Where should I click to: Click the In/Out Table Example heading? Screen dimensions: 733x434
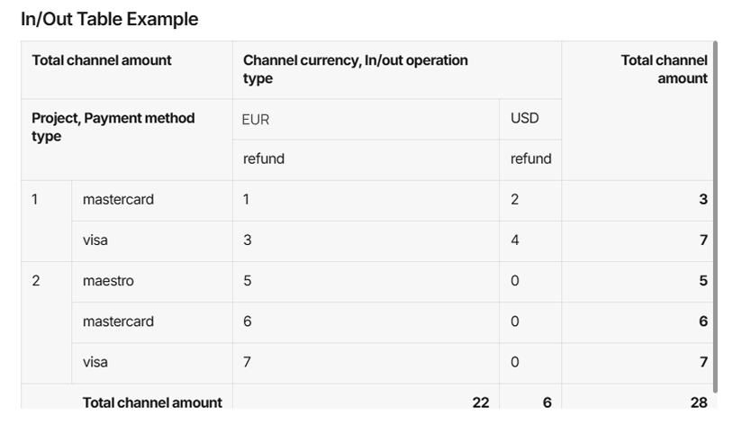109,19
